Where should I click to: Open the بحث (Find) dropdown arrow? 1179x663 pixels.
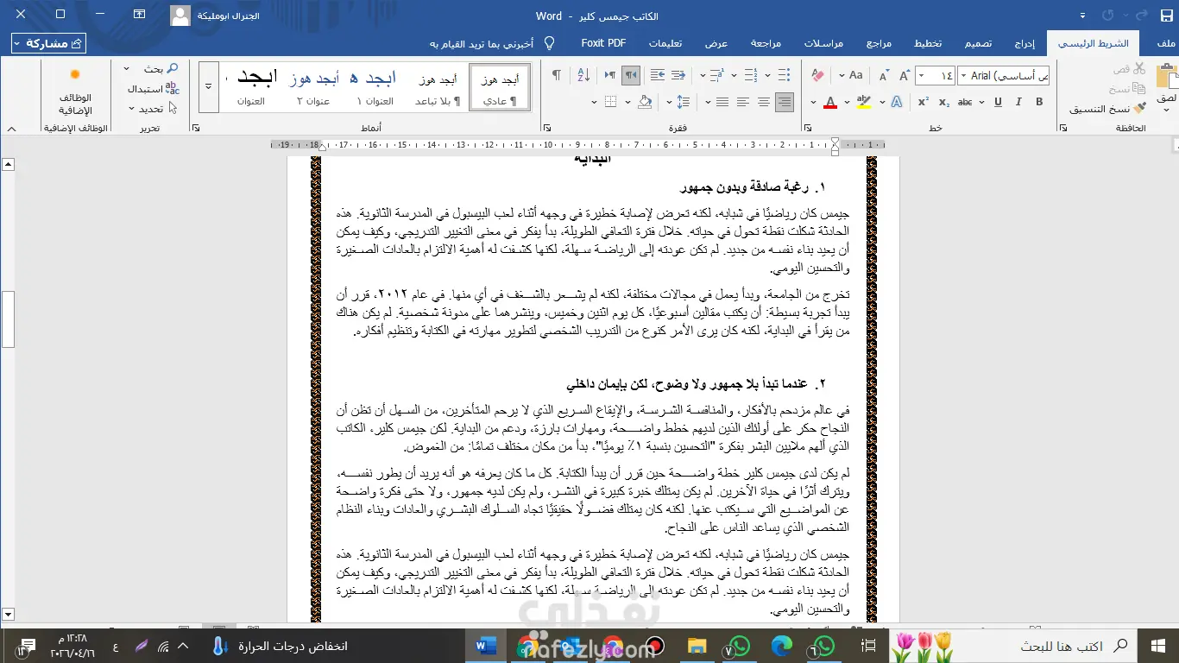point(127,69)
